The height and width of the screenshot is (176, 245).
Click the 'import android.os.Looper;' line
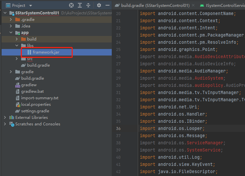(x=172, y=128)
